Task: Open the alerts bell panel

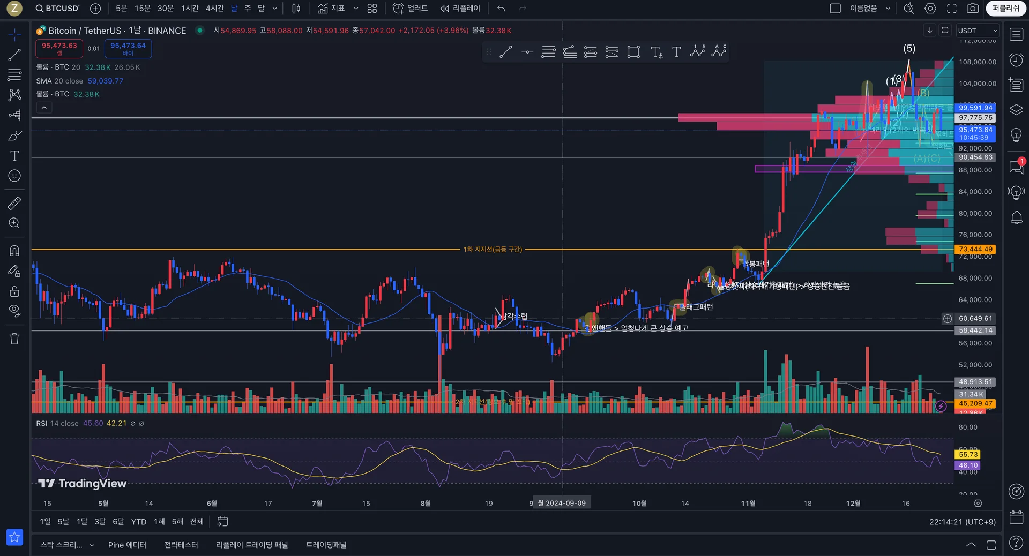Action: 1016,217
